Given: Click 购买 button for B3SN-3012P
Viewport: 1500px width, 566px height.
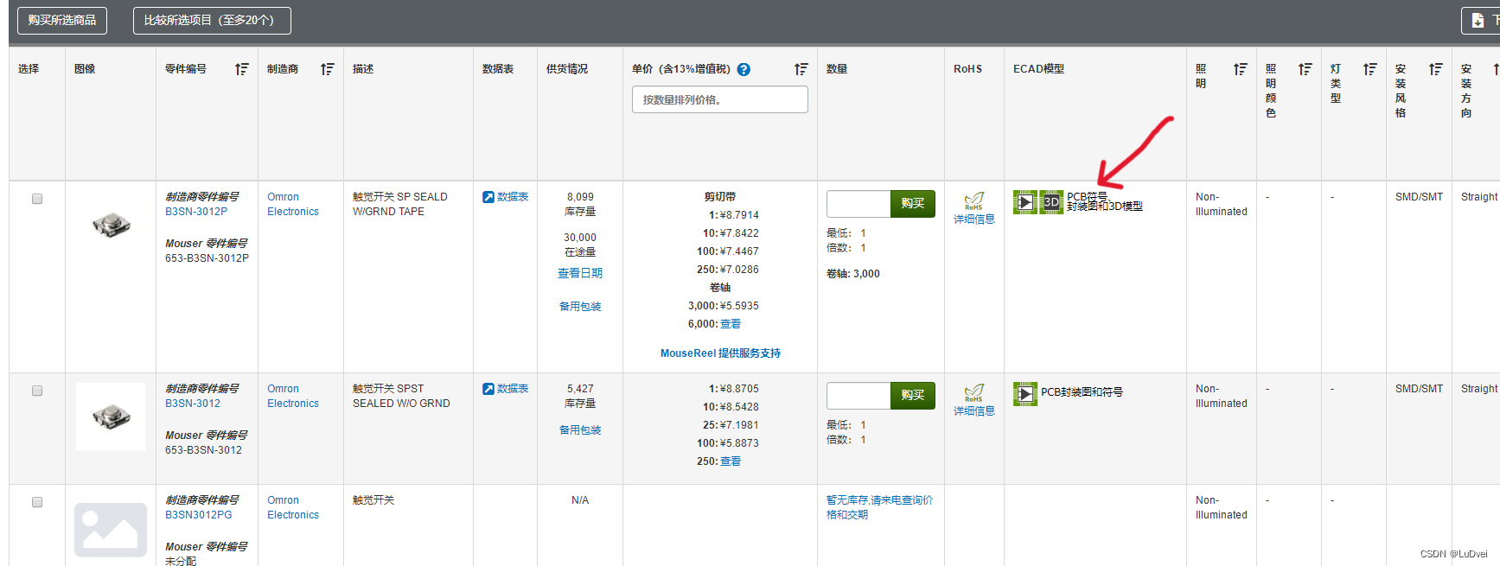Looking at the screenshot, I should (913, 204).
